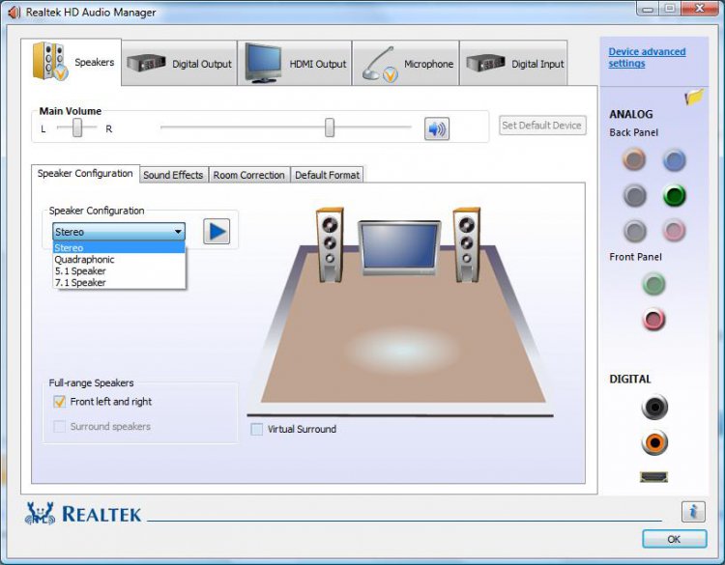Click the Realtek title bar speaker icon
The width and height of the screenshot is (725, 565).
[14, 12]
